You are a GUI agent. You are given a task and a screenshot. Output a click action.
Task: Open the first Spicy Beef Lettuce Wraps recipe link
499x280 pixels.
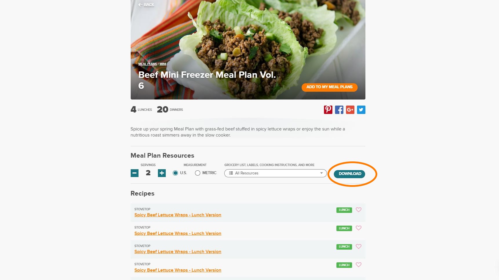(178, 215)
